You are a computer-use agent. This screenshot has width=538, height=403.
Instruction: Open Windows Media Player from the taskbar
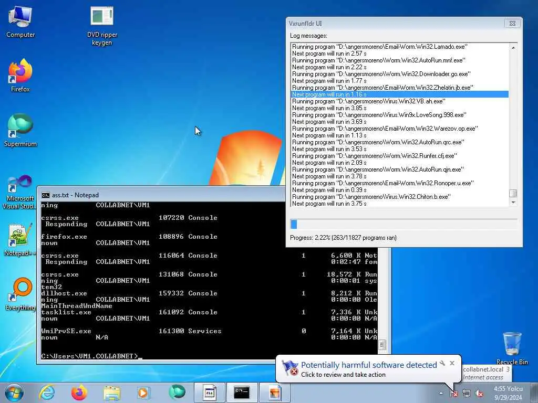coord(143,393)
